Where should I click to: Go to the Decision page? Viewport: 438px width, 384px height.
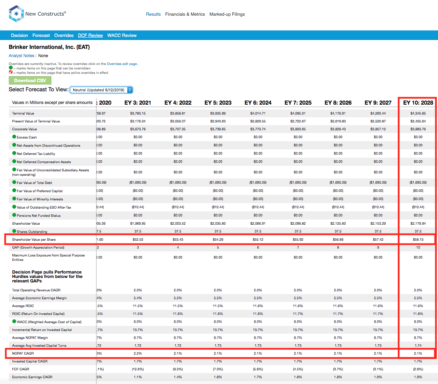[x=20, y=36]
